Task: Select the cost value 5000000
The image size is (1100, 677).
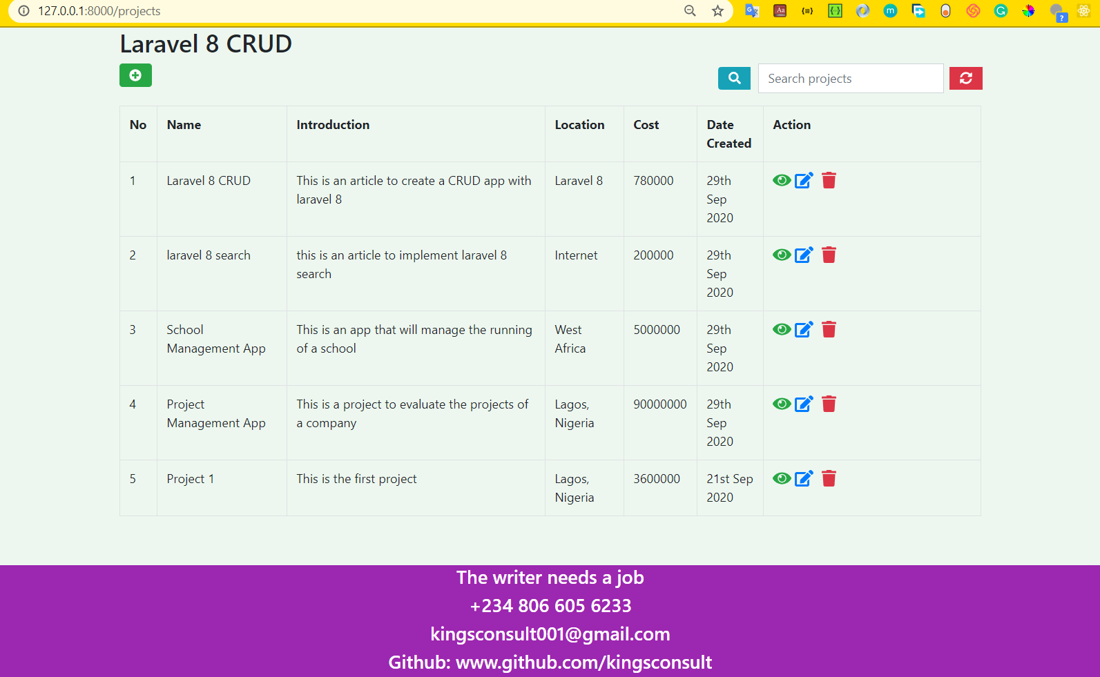Action: point(657,330)
